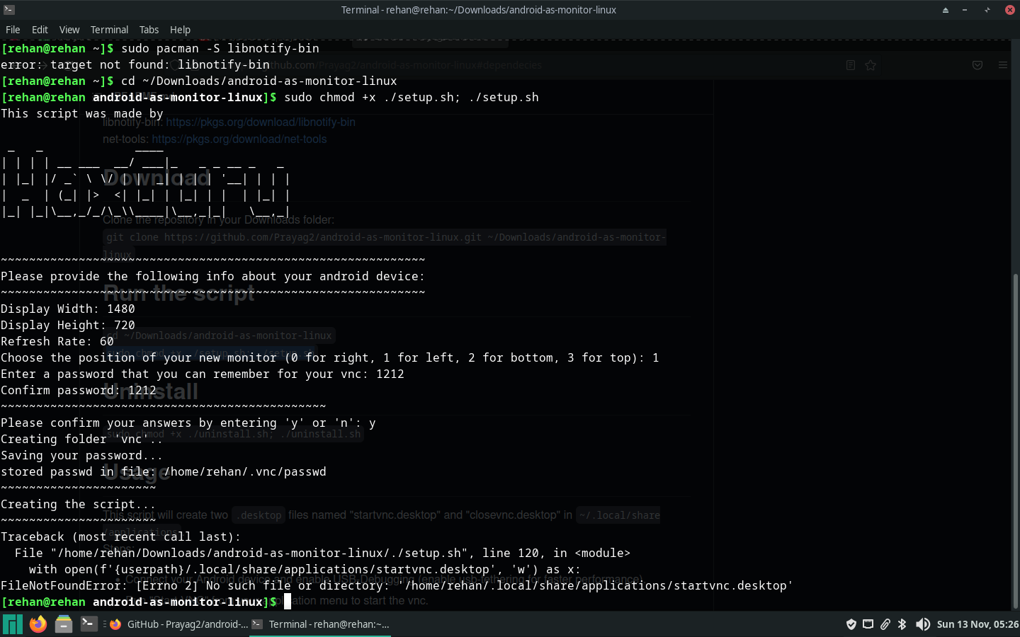1020x637 pixels.
Task: Click the 'Refresh Rate: 60' line
Action: pyautogui.click(x=57, y=341)
